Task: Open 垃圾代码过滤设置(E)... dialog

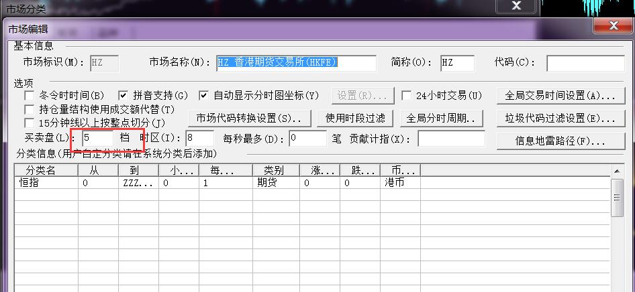Action: click(x=560, y=119)
